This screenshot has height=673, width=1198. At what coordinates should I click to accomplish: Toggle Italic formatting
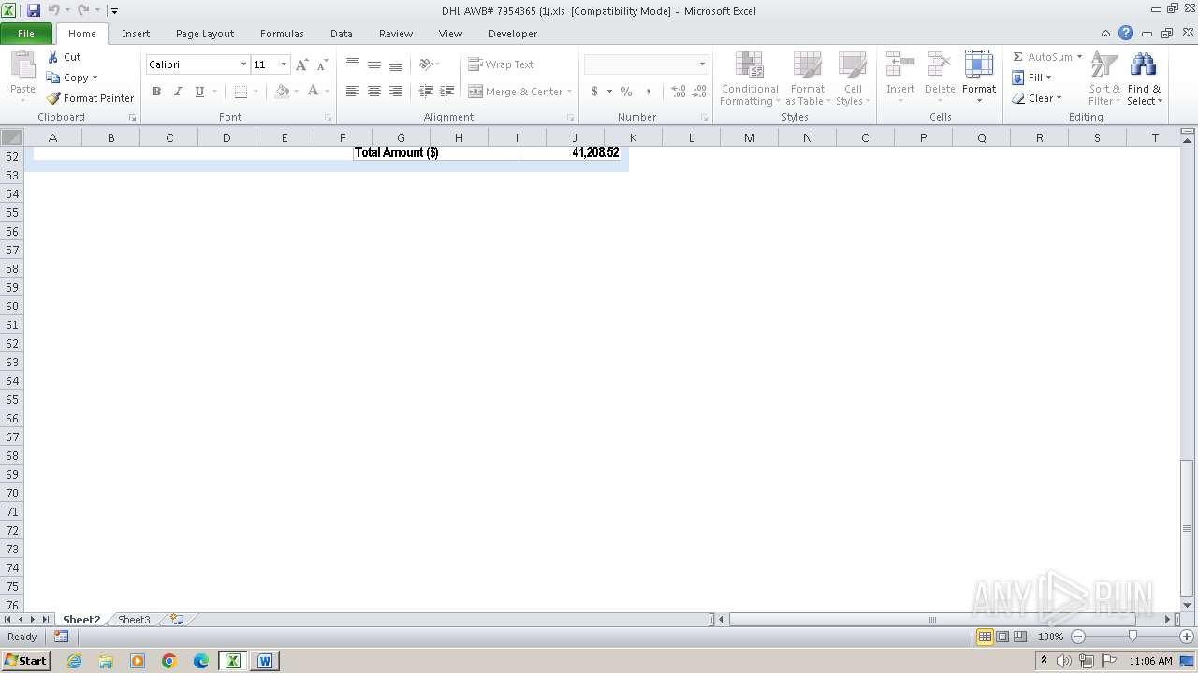178,92
